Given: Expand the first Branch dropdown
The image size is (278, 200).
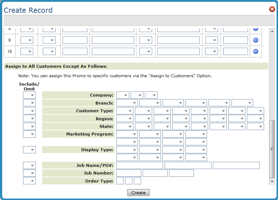Looking at the screenshot, I should 127,103.
